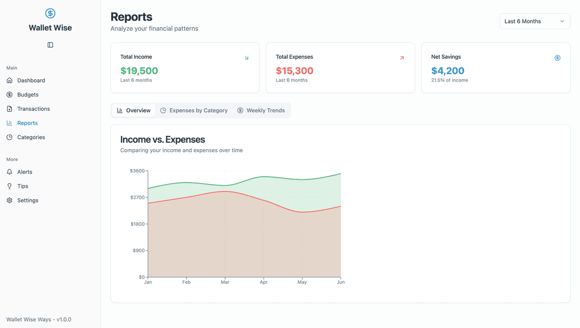This screenshot has width=580, height=328.
Task: Select the Overview tab
Action: 133,110
